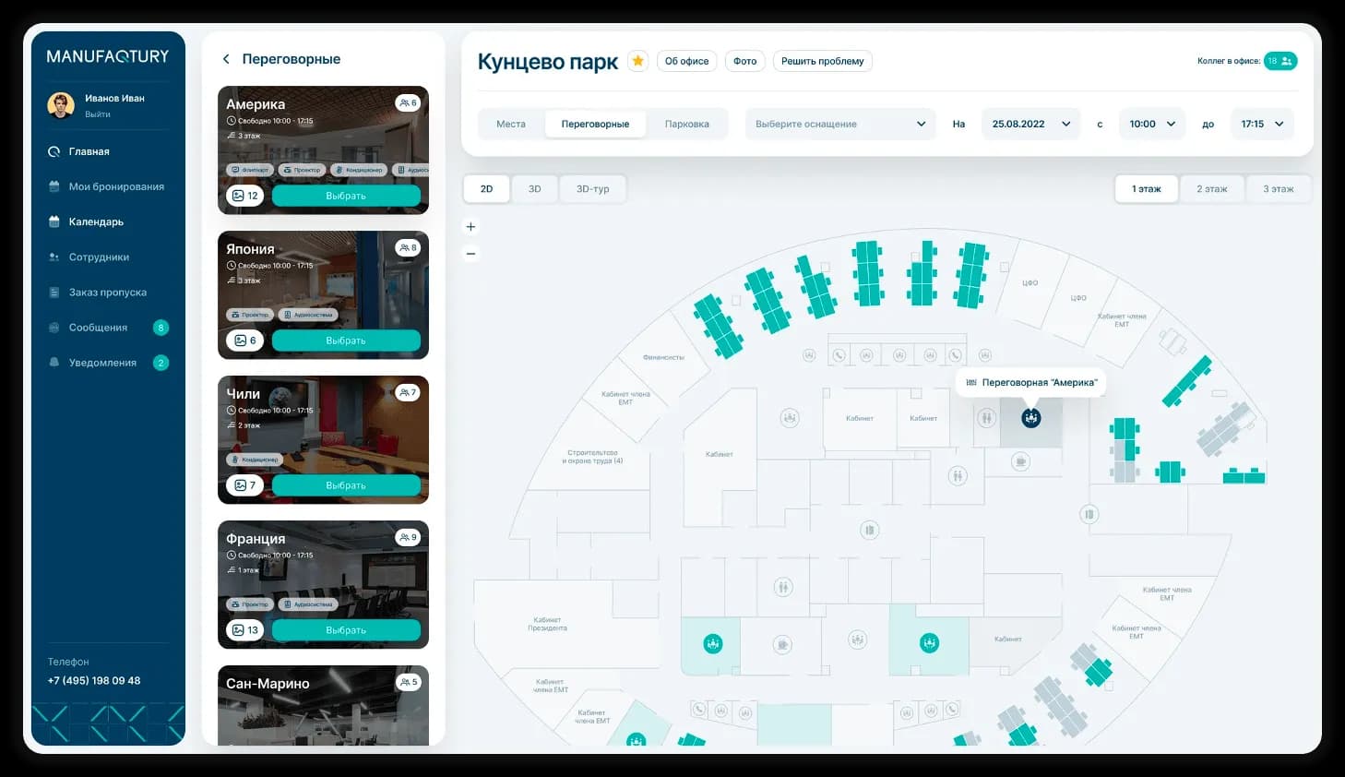Screen dimensions: 1345x777
Task: Open photo gallery counter on Америка card
Action: click(x=244, y=196)
